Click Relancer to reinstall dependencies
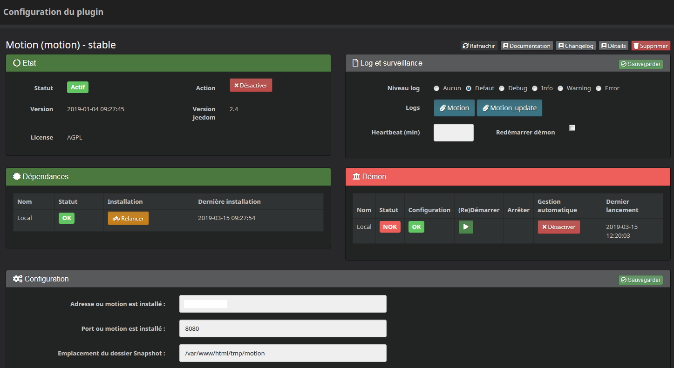674x368 pixels. [x=128, y=218]
